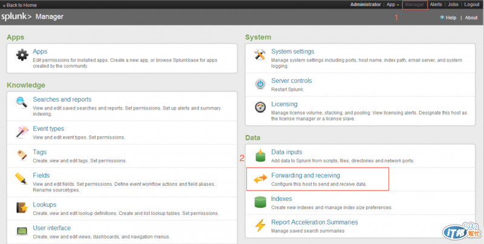Open Forwarding and receiving link
The image size is (484, 244).
click(x=306, y=176)
